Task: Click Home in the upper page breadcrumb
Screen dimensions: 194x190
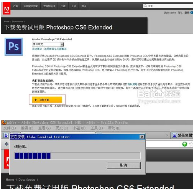Action: 7,21
